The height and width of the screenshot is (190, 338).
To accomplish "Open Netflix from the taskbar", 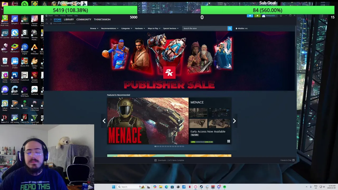I will pyautogui.click(x=190, y=187).
